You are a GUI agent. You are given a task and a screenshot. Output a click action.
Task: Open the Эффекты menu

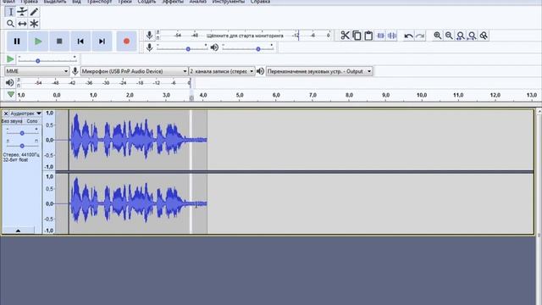tap(173, 2)
